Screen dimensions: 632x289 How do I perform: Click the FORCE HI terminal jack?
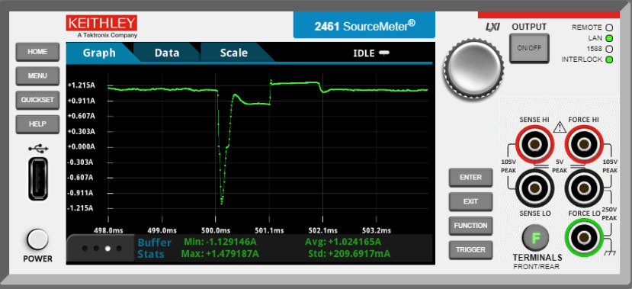[583, 144]
